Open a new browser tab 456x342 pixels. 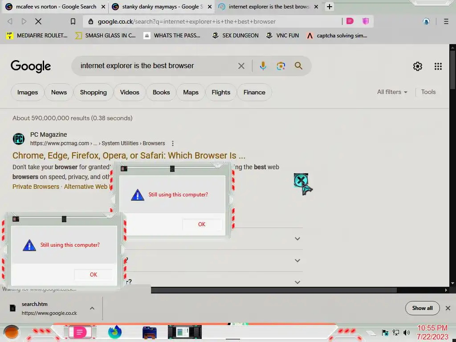329,7
